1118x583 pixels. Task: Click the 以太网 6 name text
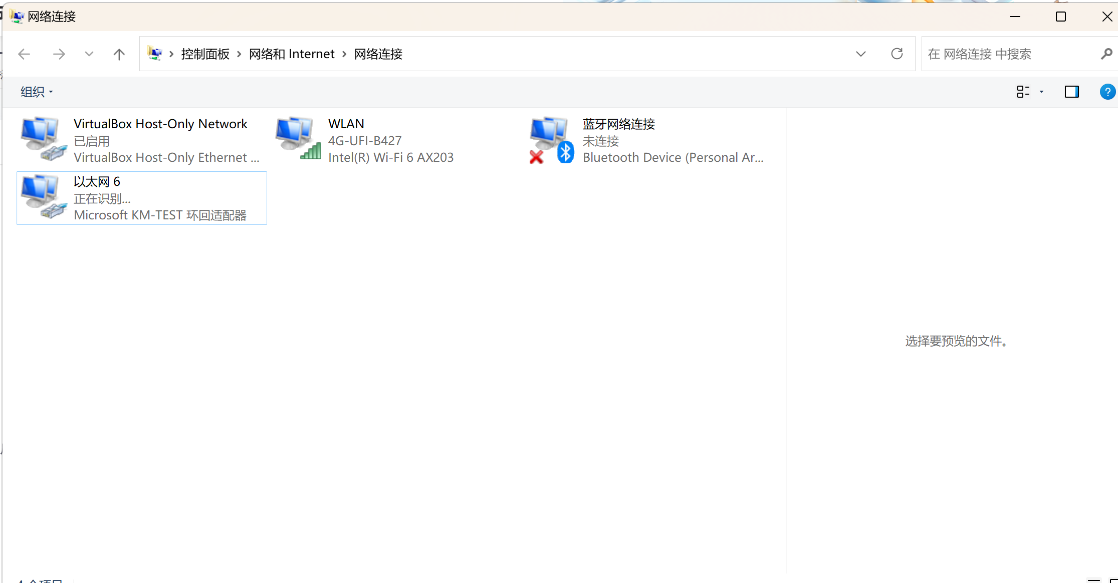97,181
